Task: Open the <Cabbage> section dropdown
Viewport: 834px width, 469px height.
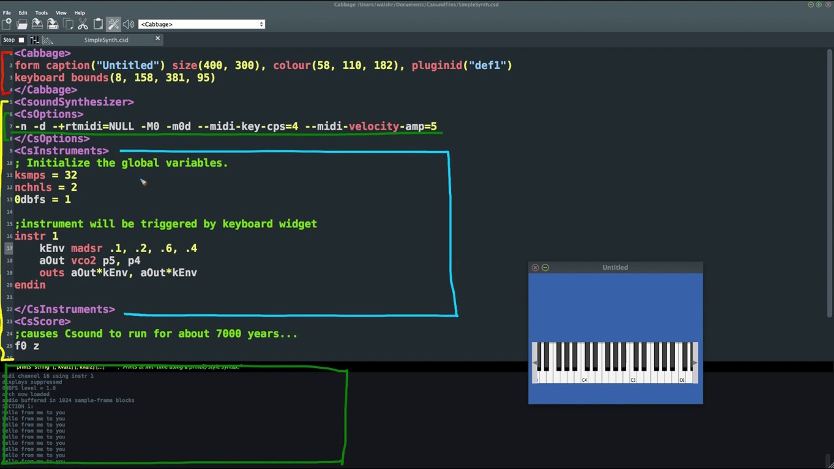Action: coord(201,24)
